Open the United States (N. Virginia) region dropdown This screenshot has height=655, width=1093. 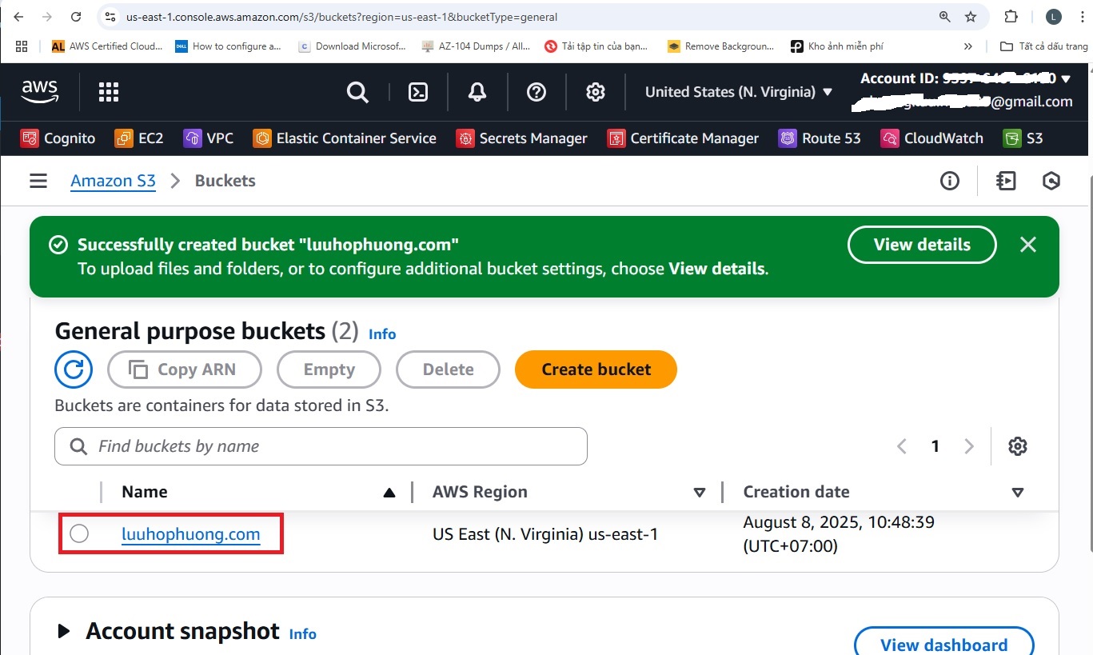[738, 92]
